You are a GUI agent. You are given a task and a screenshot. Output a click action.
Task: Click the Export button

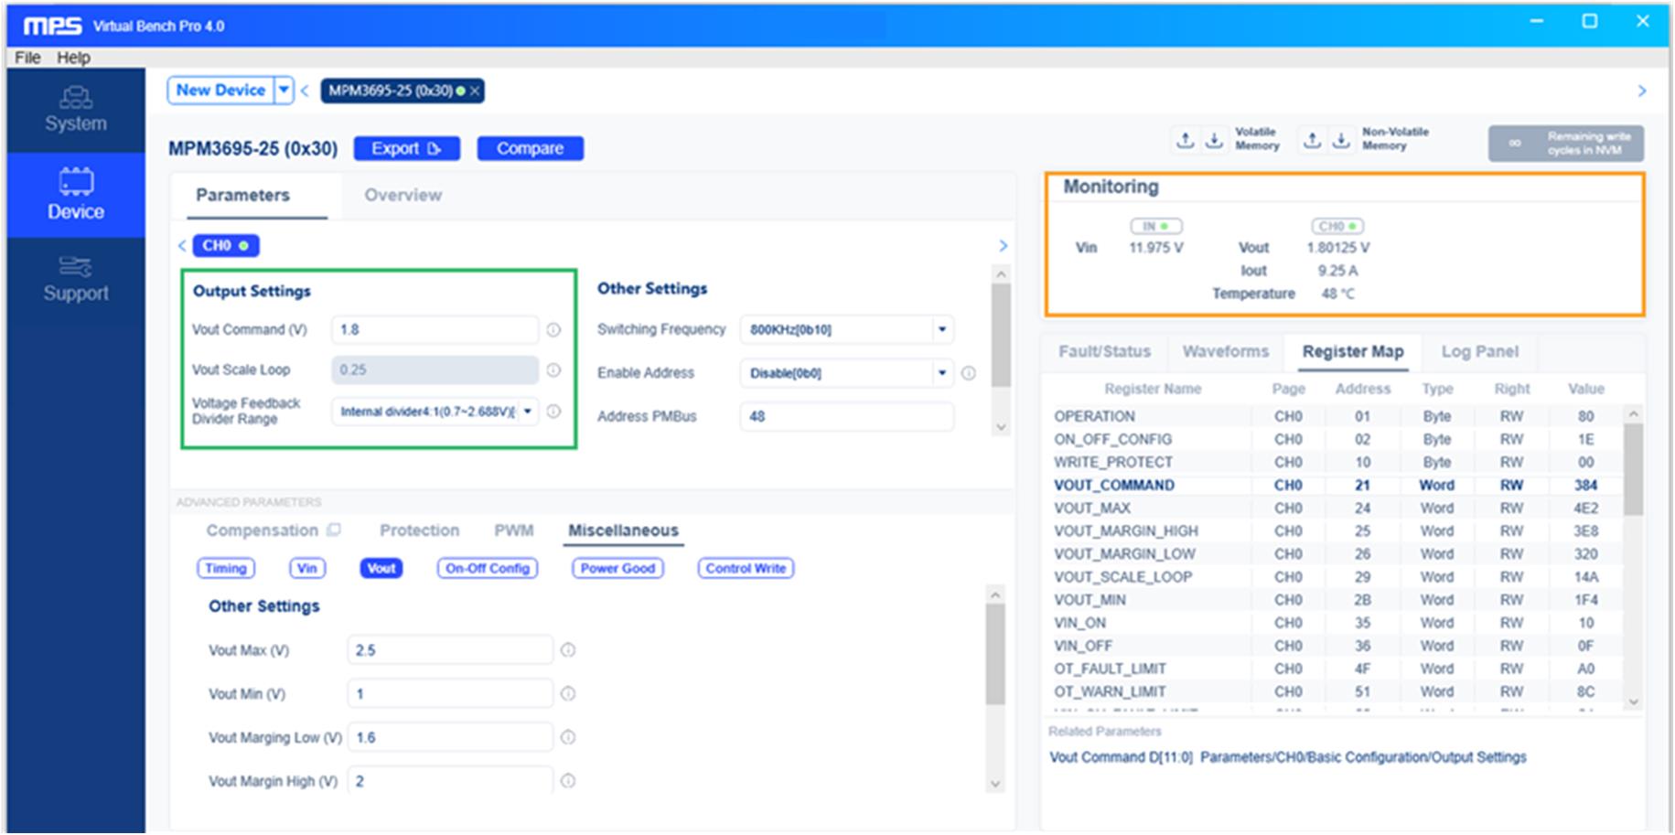(406, 149)
